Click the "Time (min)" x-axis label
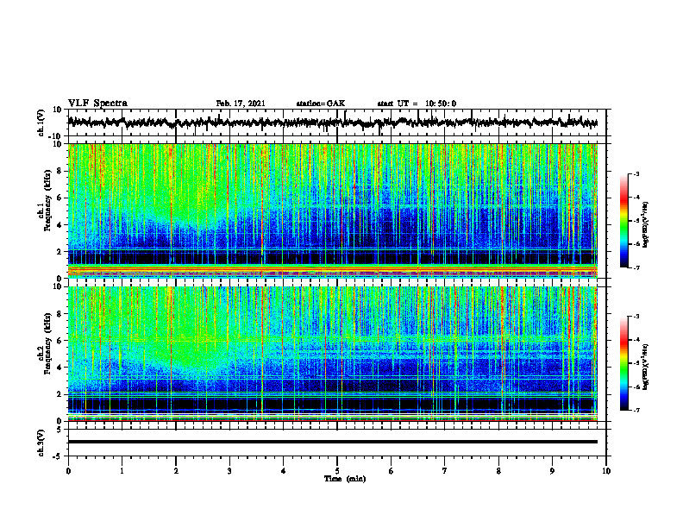Viewport: 683px width, 528px height. click(x=345, y=479)
